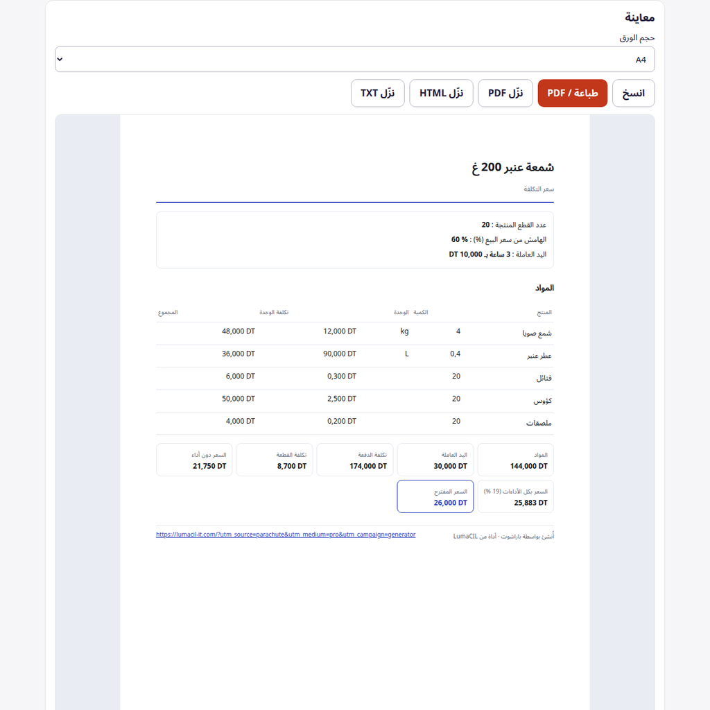
Task: Open the lumacil-it.com footer link
Action: coord(286,535)
